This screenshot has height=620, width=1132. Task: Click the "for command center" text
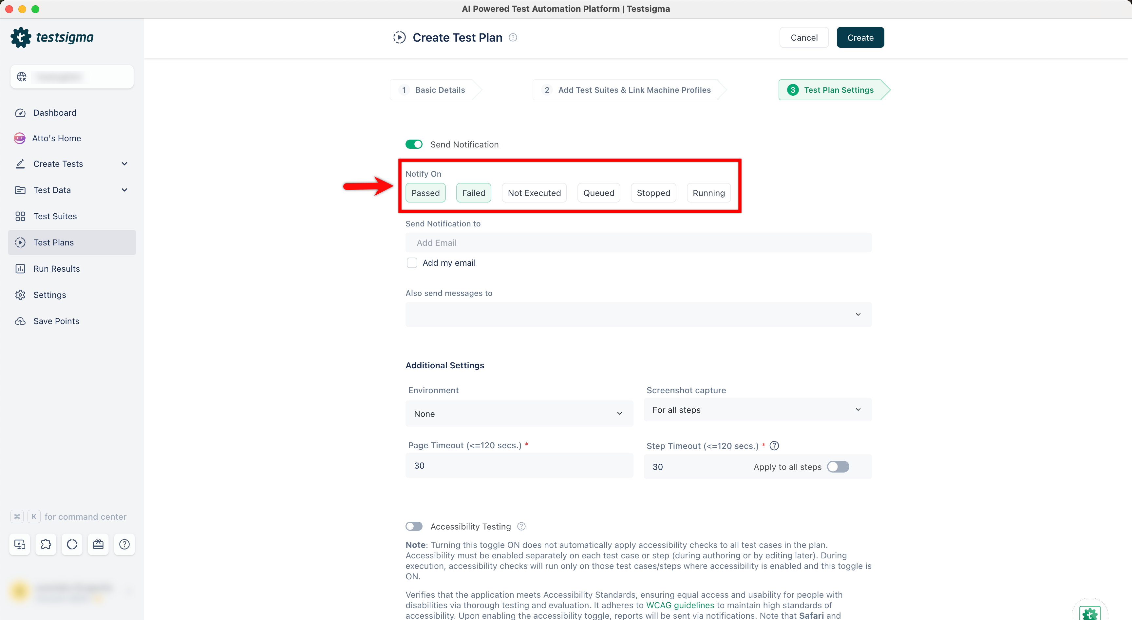pos(85,517)
